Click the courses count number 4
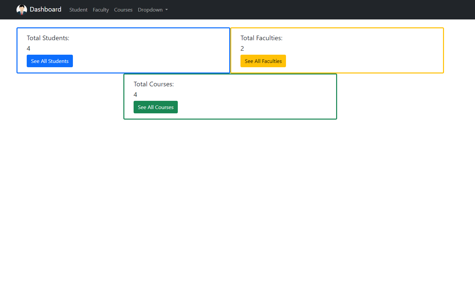 [135, 95]
